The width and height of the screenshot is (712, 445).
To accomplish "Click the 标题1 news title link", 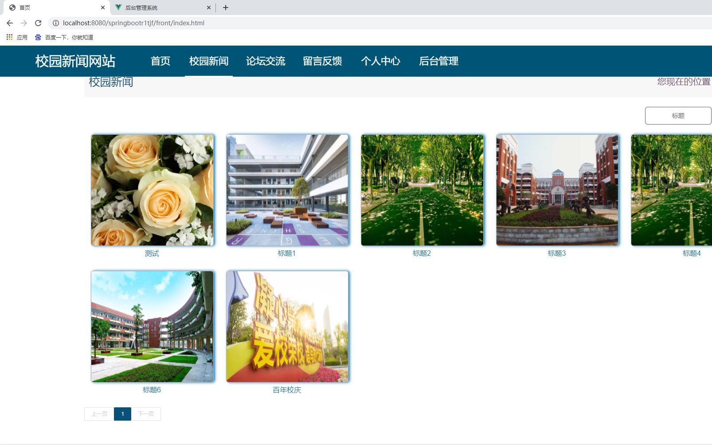I will 287,254.
